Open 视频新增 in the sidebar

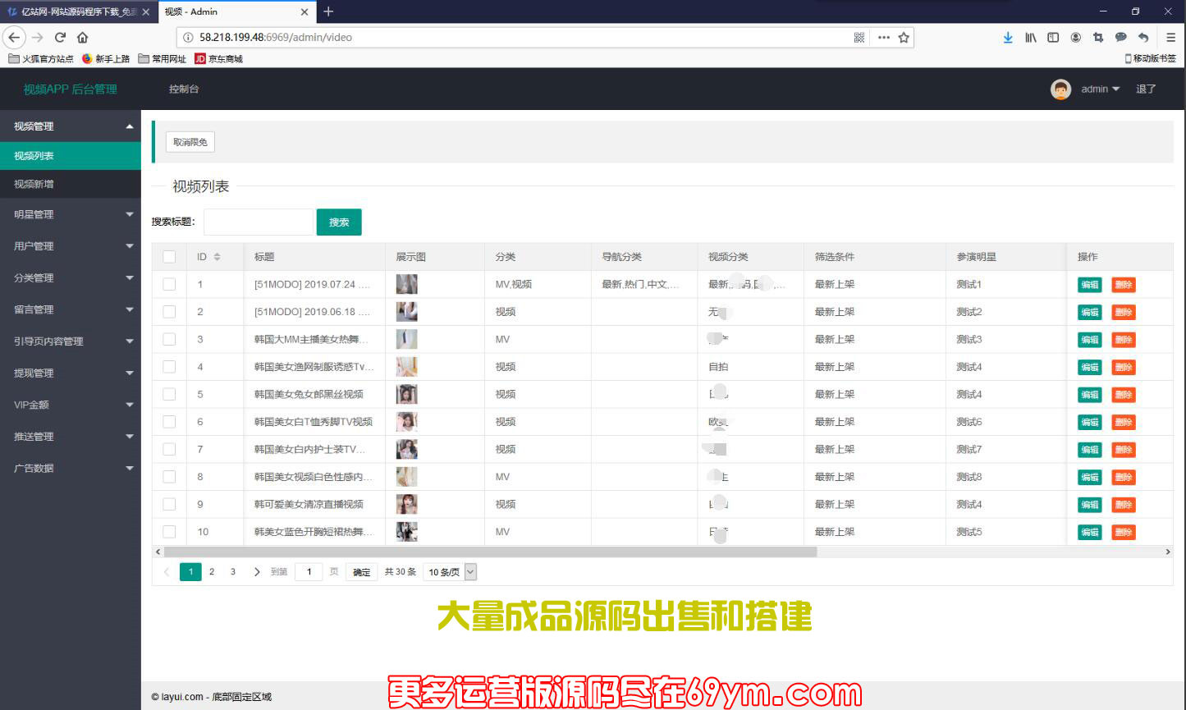coord(34,184)
